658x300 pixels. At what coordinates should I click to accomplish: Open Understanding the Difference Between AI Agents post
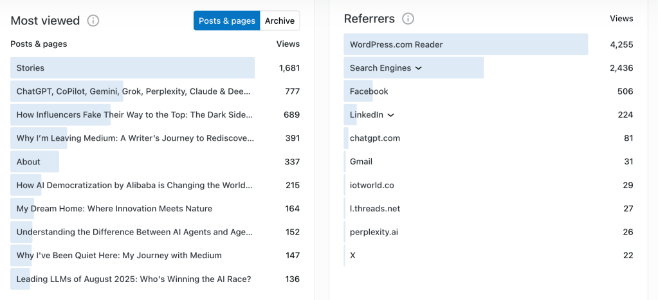tap(134, 232)
